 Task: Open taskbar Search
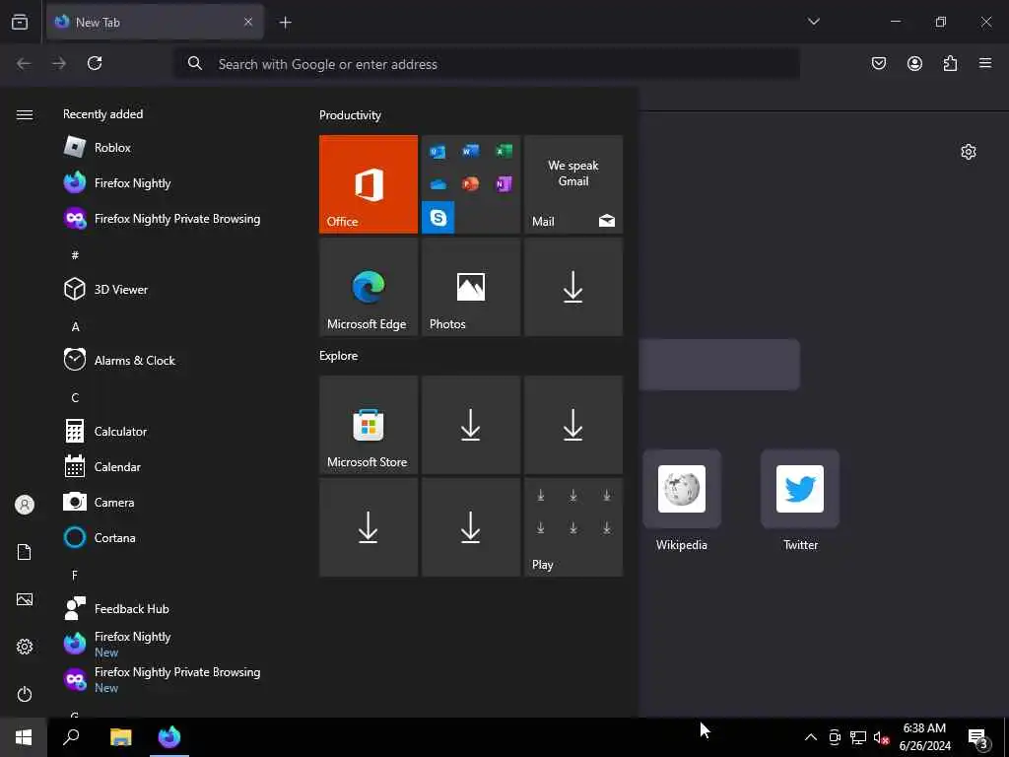click(71, 737)
